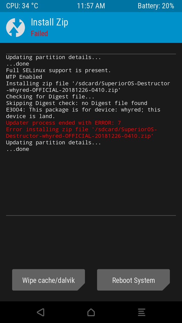Image resolution: width=182 pixels, height=323 pixels.
Task: Tap the 'Skipping Digest check' log line
Action: coord(77,103)
